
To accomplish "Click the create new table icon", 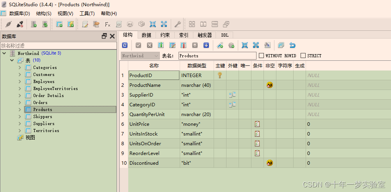I will pos(59,24).
